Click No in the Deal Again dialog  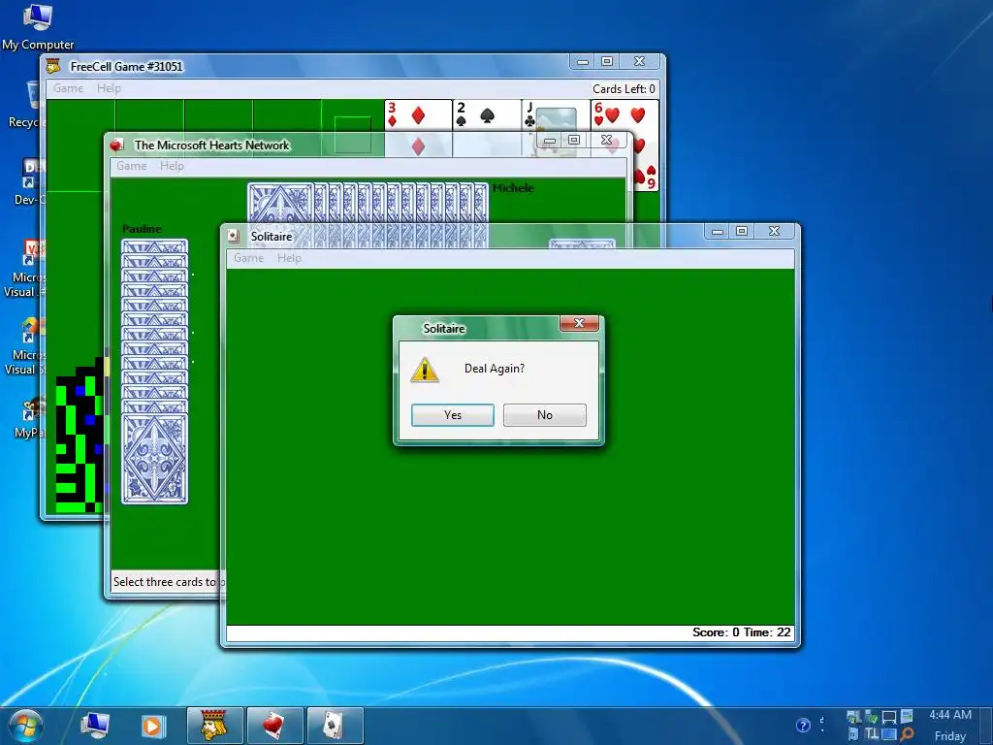545,415
